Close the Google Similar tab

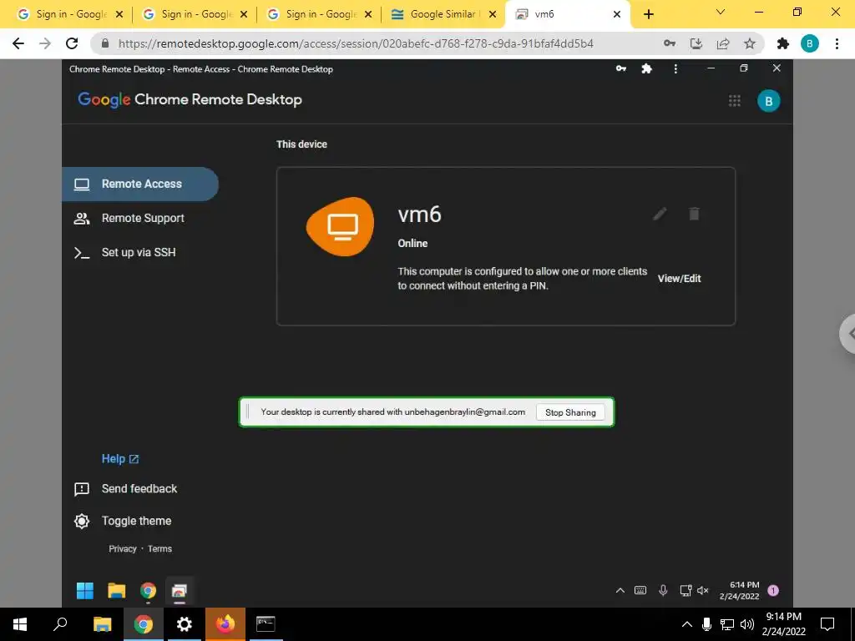pyautogui.click(x=493, y=15)
